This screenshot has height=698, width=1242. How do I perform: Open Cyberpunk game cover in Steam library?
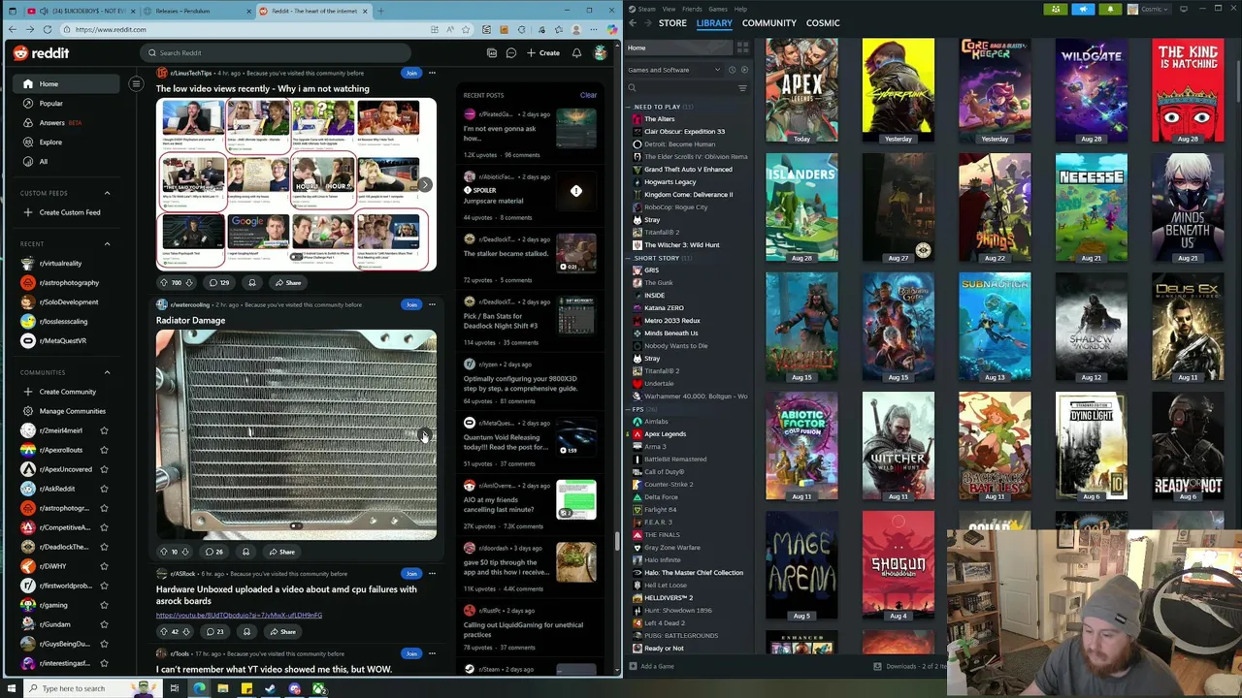(899, 85)
